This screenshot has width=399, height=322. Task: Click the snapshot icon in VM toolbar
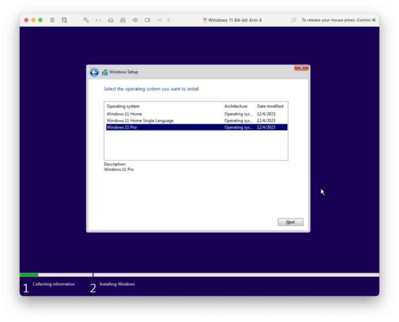click(x=64, y=20)
